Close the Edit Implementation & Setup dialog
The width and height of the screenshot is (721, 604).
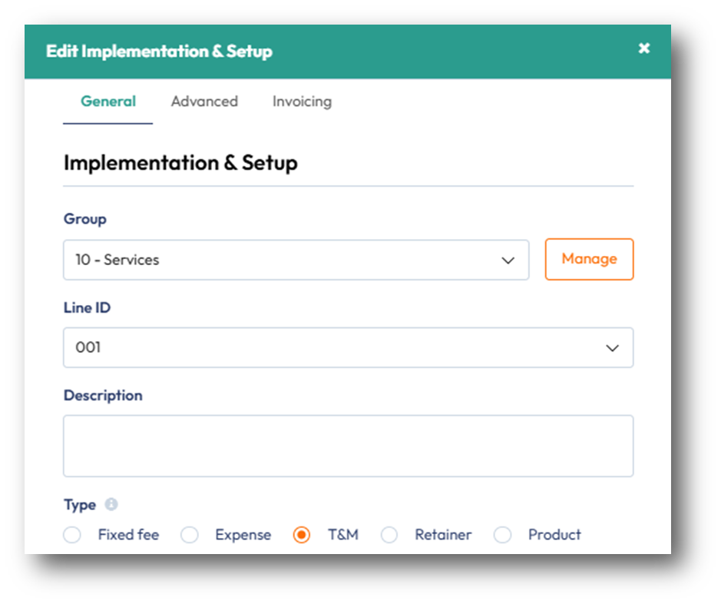click(643, 48)
